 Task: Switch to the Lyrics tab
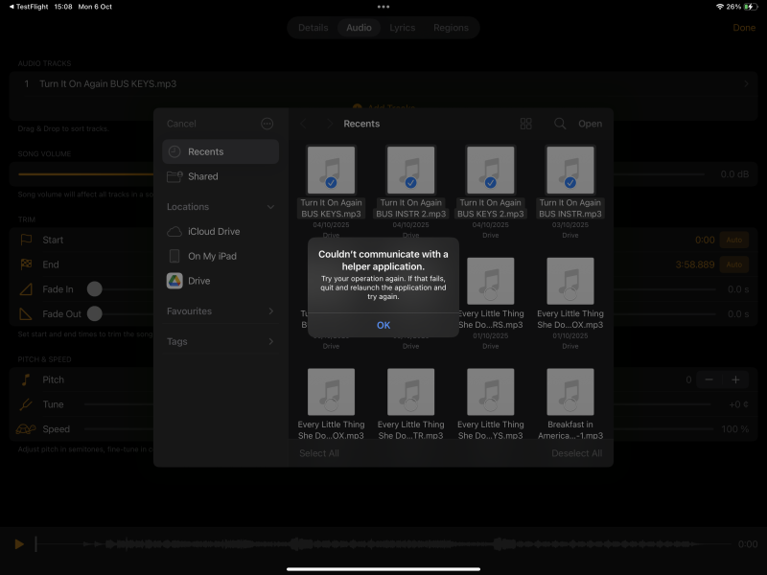pyautogui.click(x=402, y=28)
